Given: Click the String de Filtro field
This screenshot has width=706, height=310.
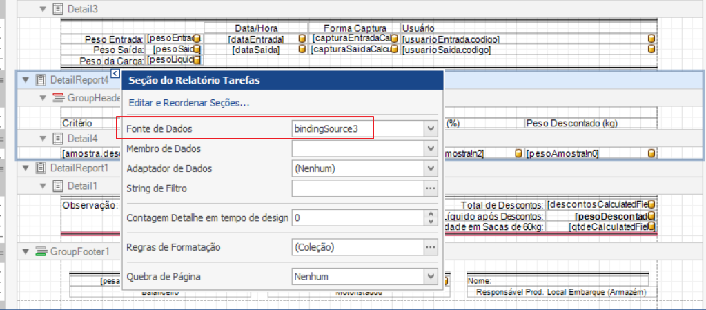Looking at the screenshot, I should 358,188.
